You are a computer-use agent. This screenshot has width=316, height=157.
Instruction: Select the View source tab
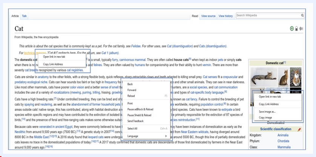[x=208, y=16]
